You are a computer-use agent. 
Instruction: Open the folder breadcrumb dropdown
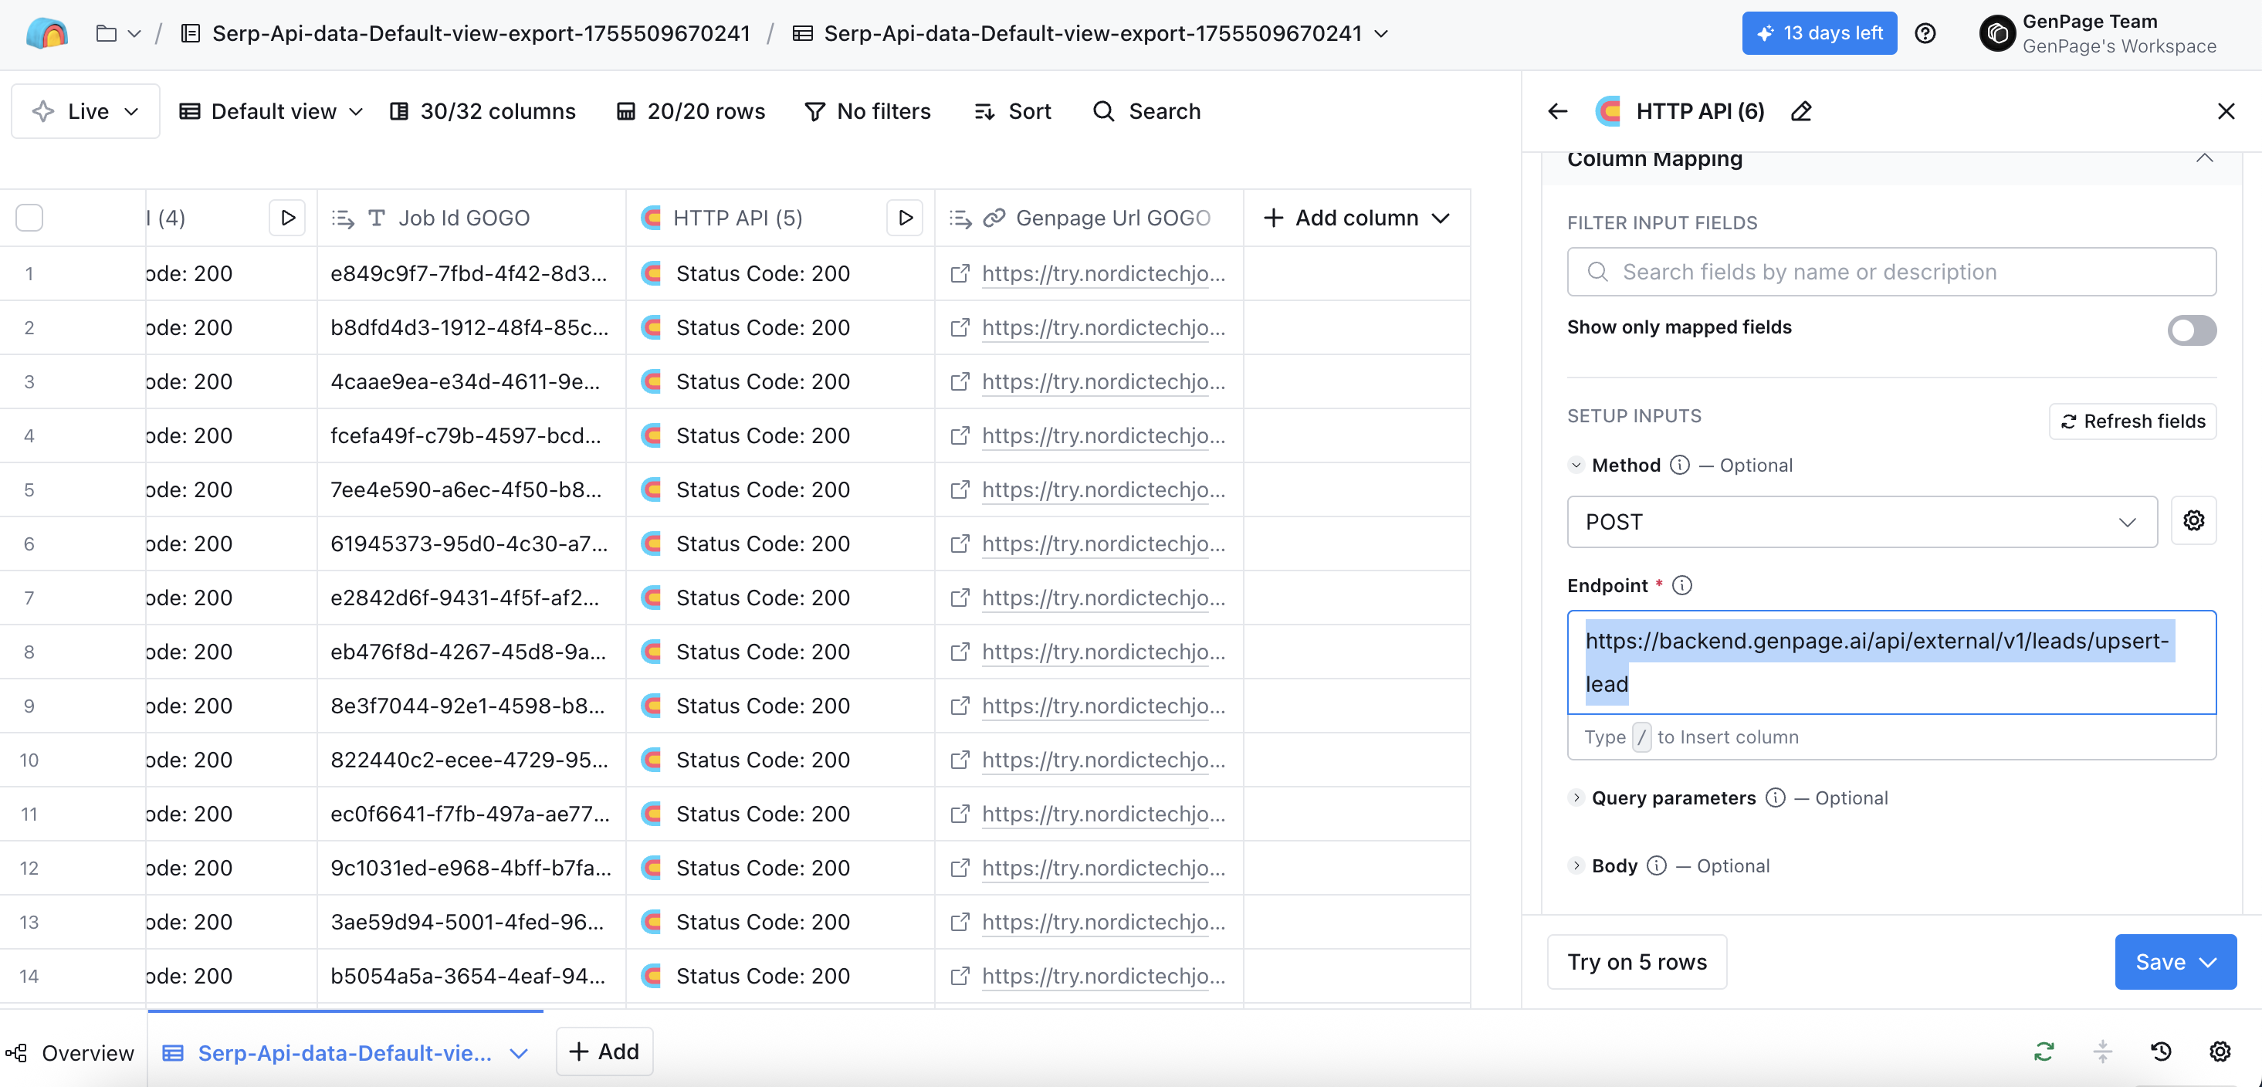coord(119,33)
